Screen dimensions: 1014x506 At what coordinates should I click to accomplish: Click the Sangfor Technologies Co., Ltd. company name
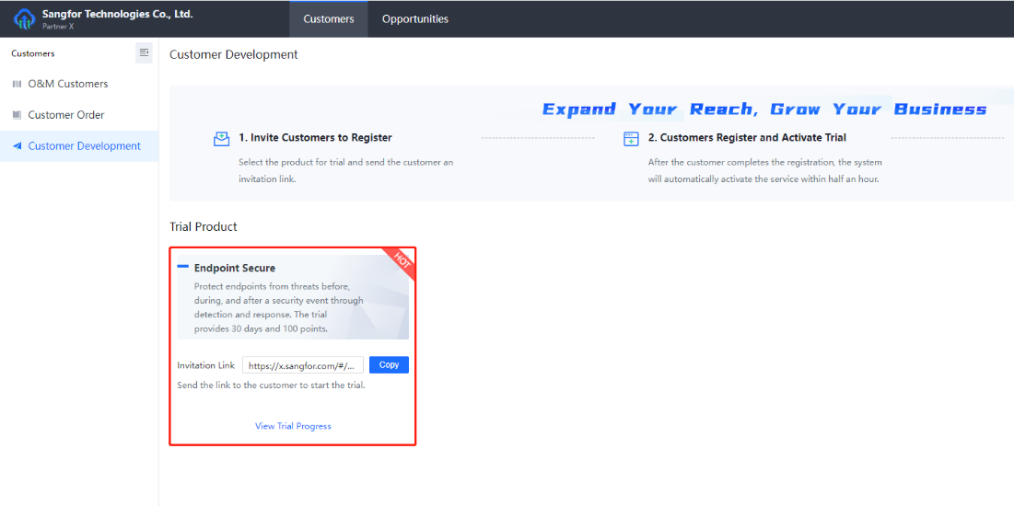[117, 14]
